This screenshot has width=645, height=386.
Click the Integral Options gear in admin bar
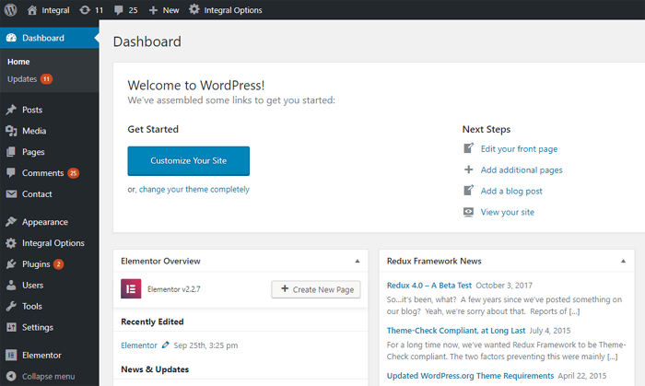[194, 9]
